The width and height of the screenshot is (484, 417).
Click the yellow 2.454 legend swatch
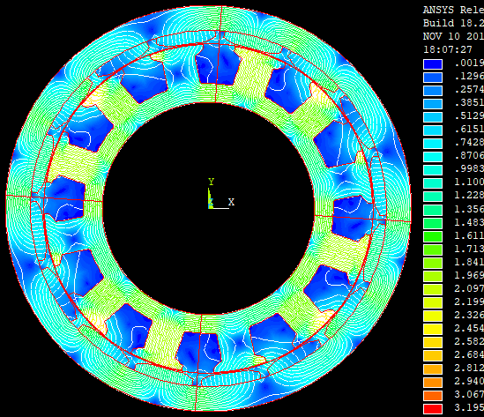[x=433, y=329]
